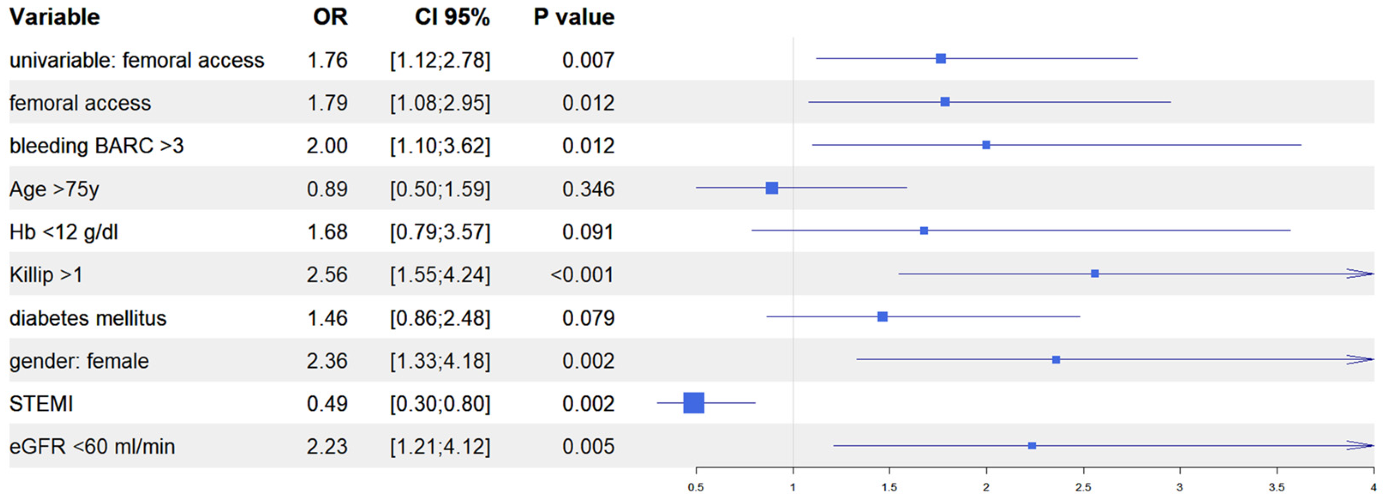Screen dimensions: 1387x500
Task: Click the confidence interval [1.08;2.95] cell
Action: 440,103
